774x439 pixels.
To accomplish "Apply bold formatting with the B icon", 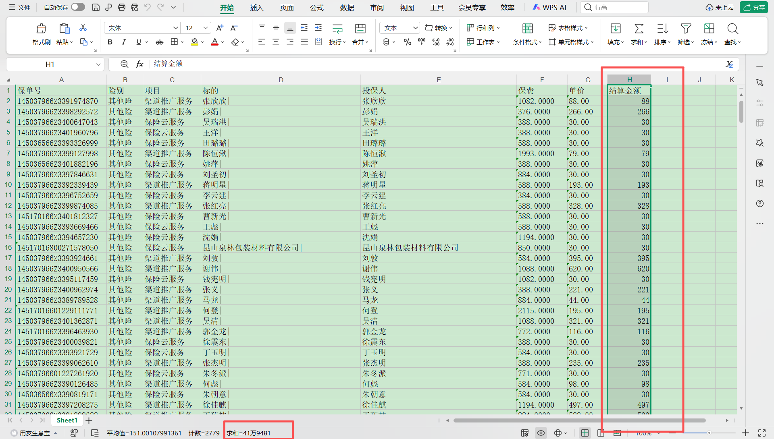I will [110, 42].
